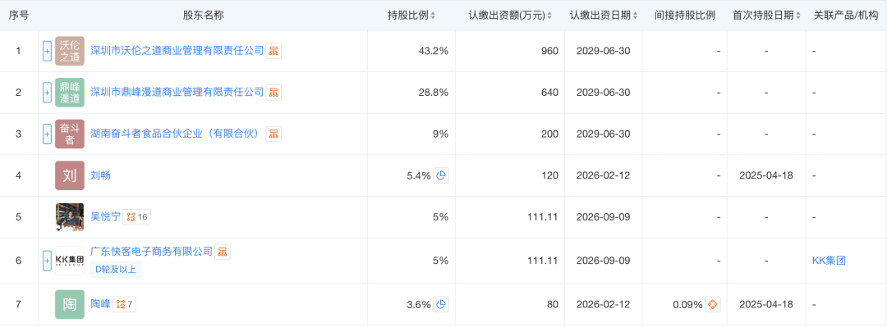Click the 序号 column header
This screenshot has height=327, width=887.
(19, 16)
